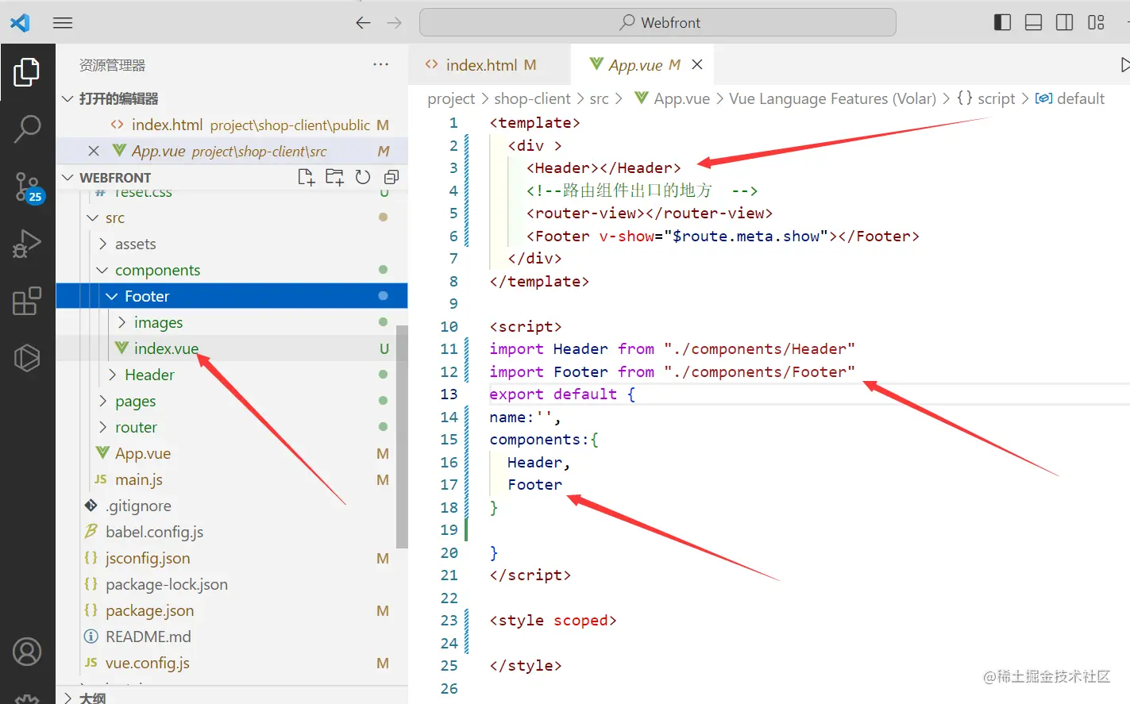Click line number 13 in the gutter

click(449, 394)
